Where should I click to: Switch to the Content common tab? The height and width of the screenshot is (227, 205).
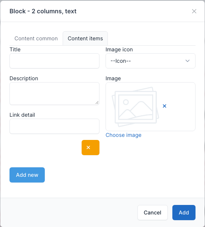[x=36, y=38]
